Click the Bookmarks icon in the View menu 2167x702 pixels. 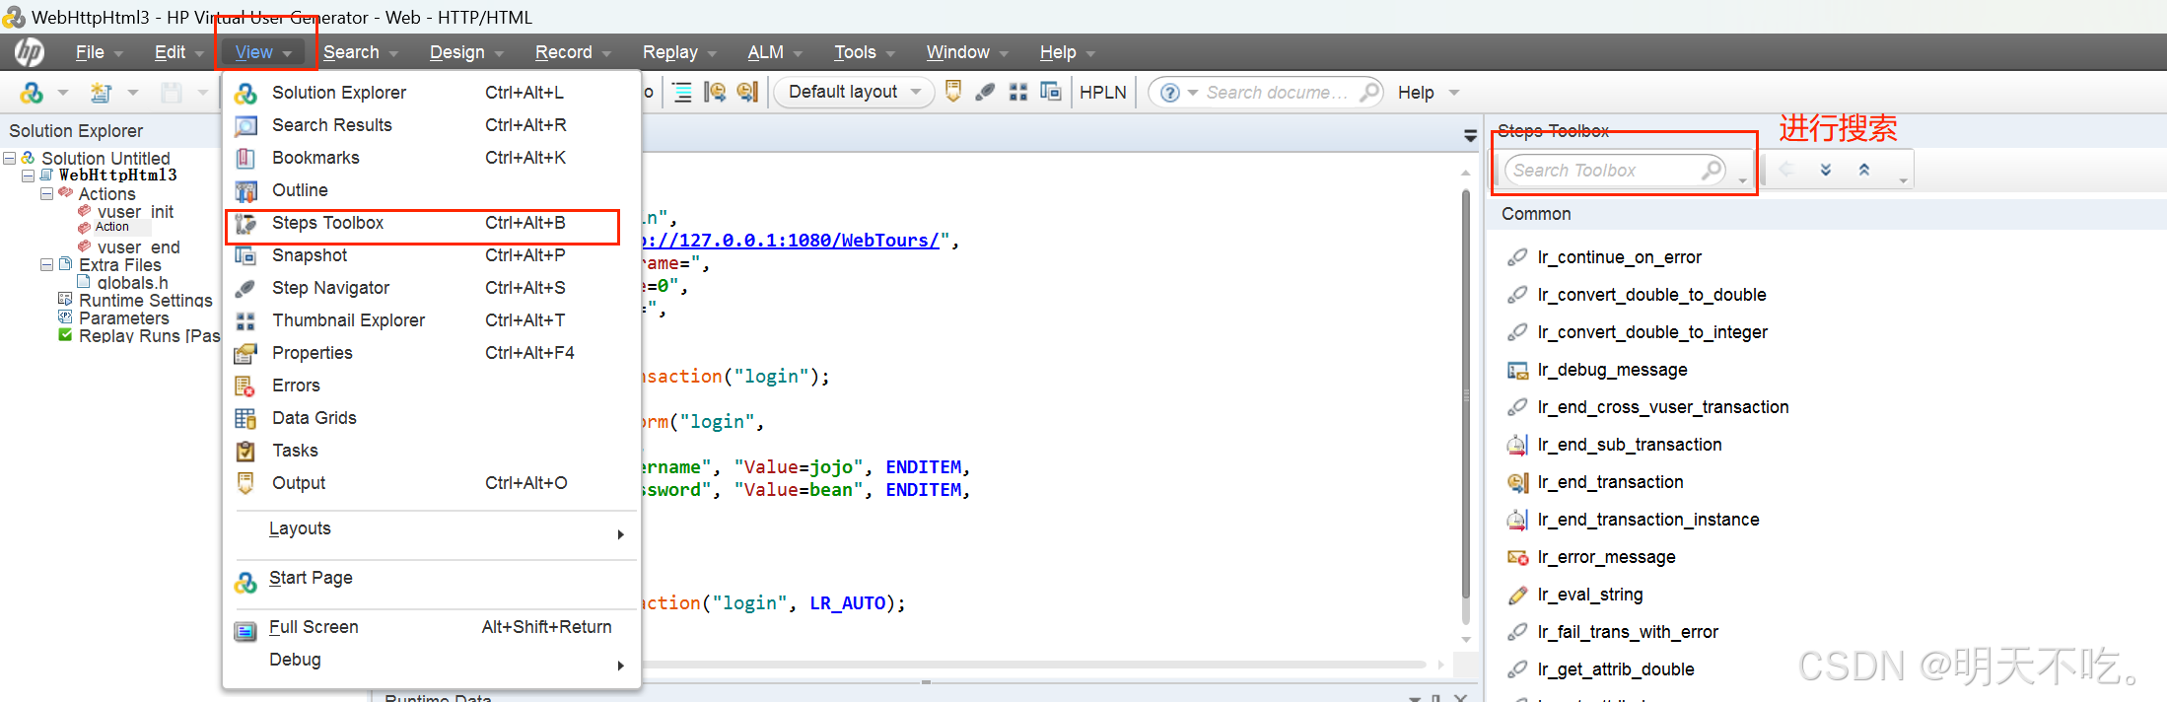pyautogui.click(x=245, y=158)
